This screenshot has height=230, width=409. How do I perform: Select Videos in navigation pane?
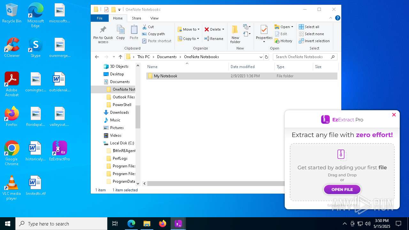click(112, 135)
